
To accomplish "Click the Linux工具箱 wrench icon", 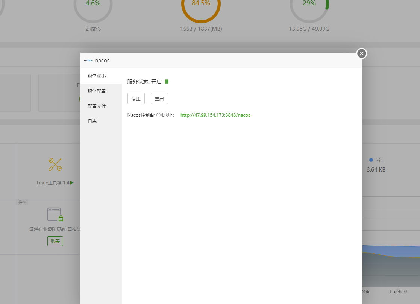I will [x=55, y=164].
